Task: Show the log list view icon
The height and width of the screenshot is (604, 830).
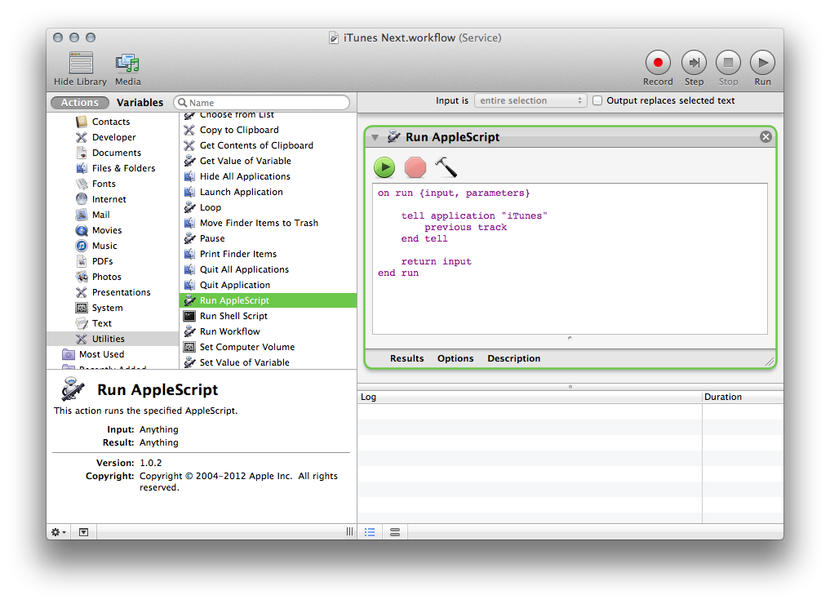Action: pos(370,532)
